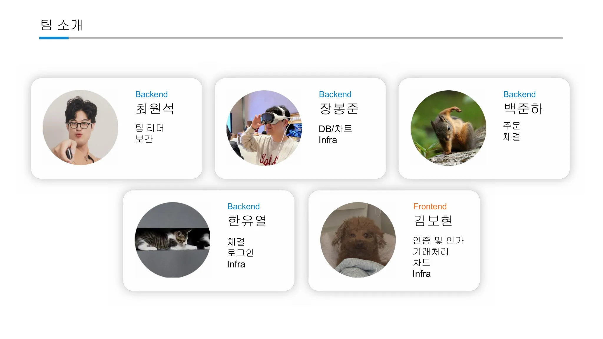Click the name 백준하
Screen dimensions: 603x339
[523, 109]
